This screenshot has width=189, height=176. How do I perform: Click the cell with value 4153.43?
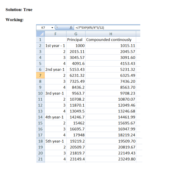tap(111, 64)
